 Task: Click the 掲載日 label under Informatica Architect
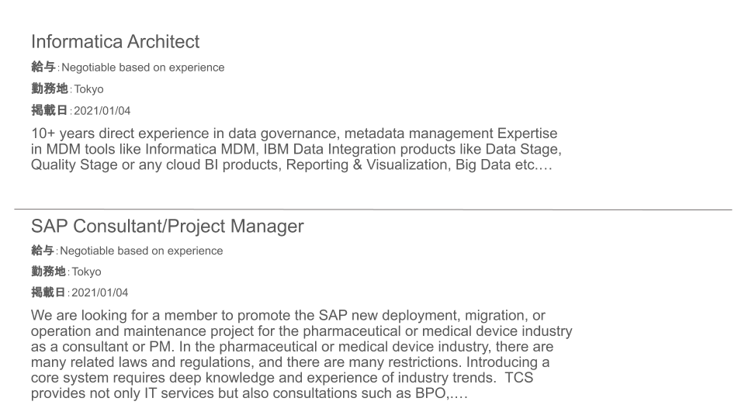click(50, 110)
